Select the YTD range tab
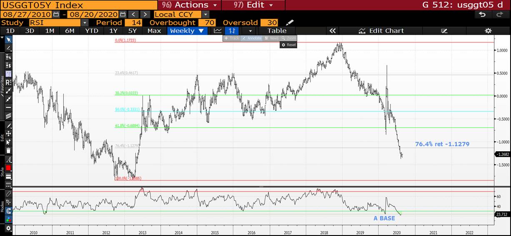Image resolution: width=511 pixels, height=236 pixels. [x=91, y=31]
